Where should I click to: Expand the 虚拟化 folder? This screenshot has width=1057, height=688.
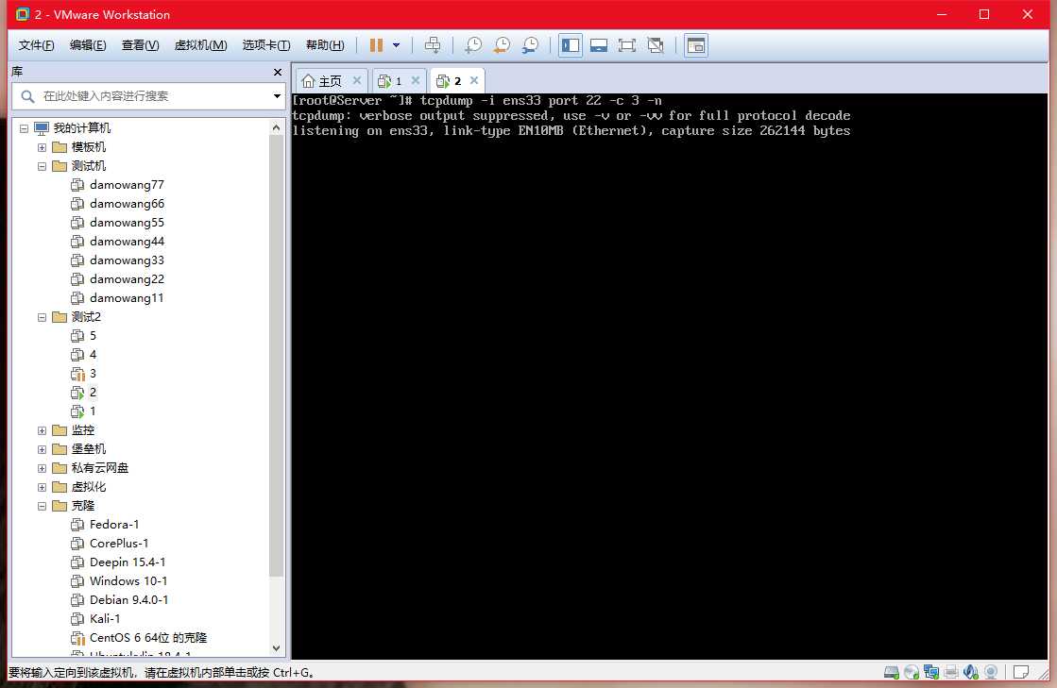pos(42,486)
